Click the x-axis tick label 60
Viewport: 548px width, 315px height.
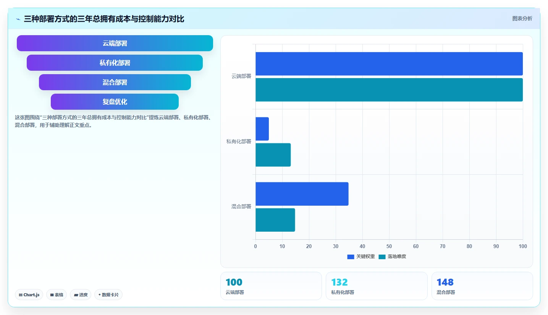tap(416, 247)
